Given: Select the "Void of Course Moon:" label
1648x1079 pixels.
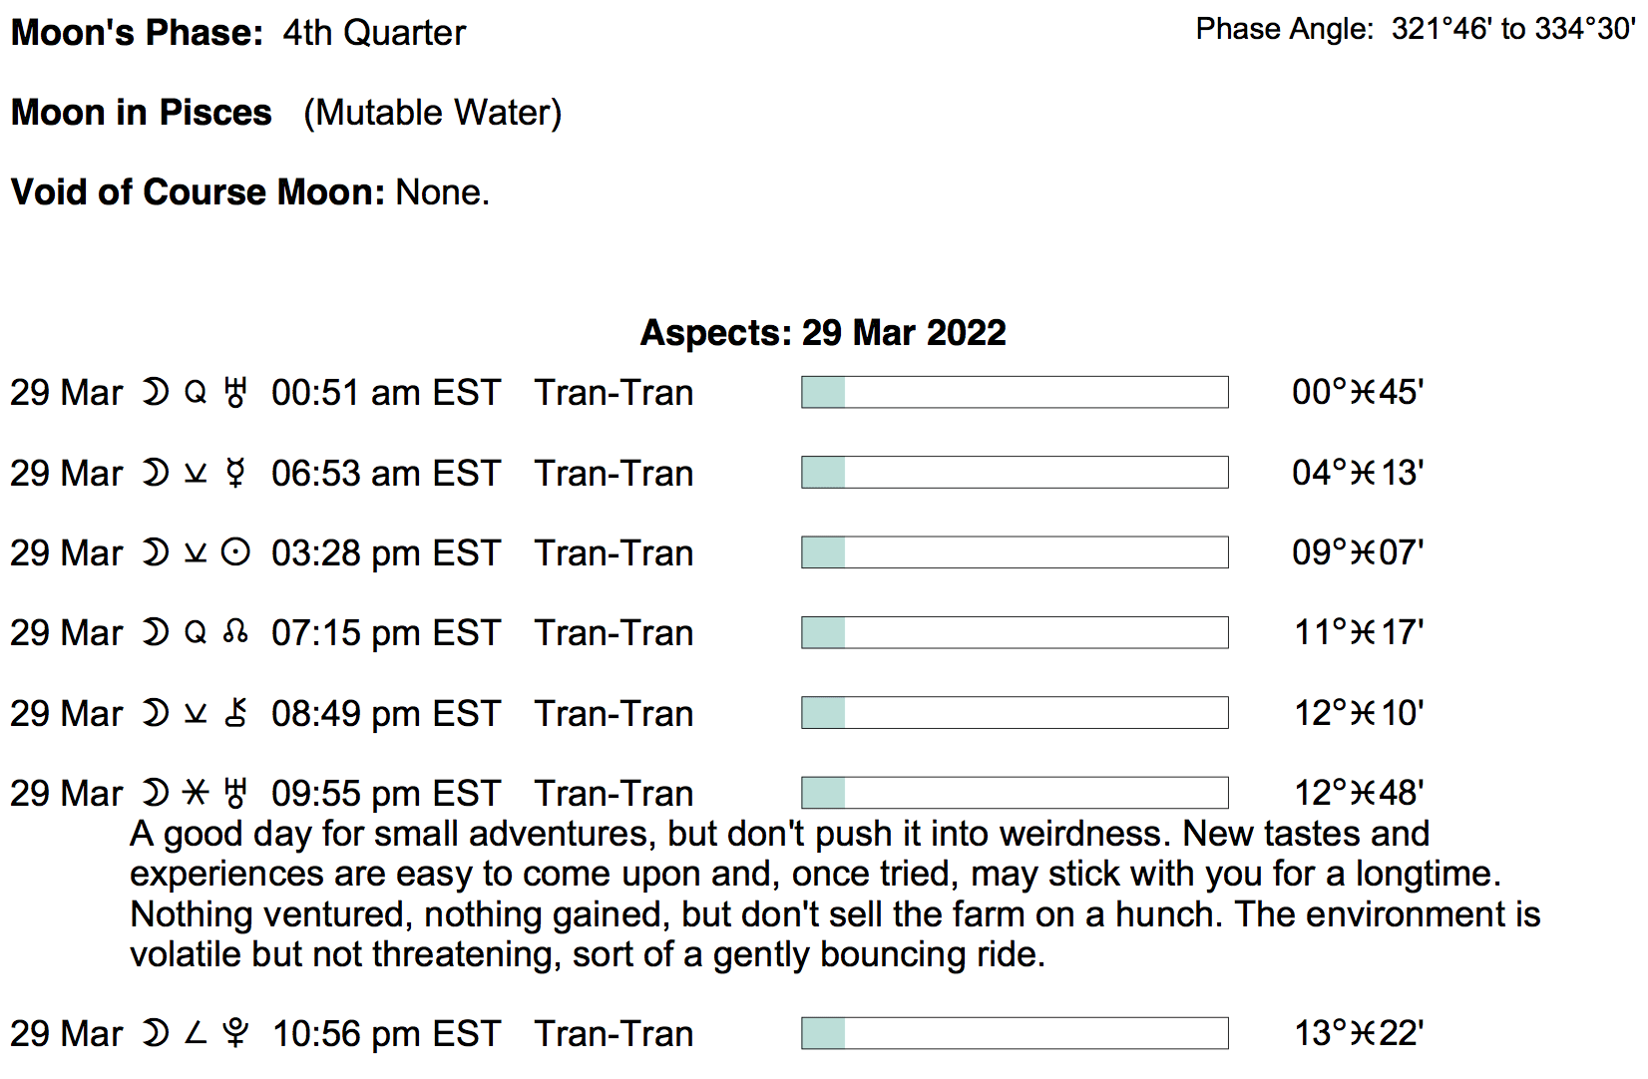Looking at the screenshot, I should click(x=198, y=191).
